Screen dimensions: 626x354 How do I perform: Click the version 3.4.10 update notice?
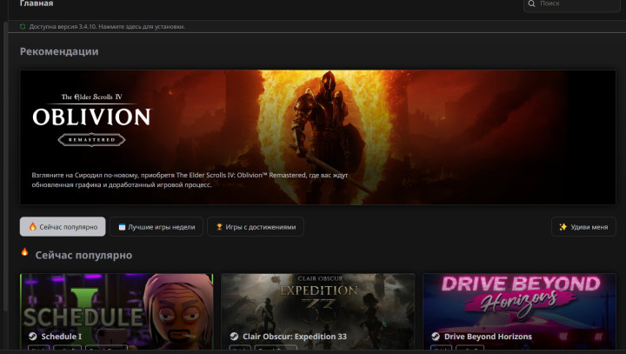(x=107, y=27)
